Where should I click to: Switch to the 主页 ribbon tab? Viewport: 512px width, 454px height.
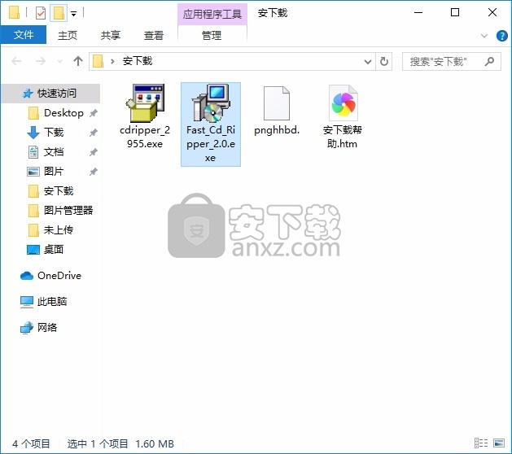pos(68,35)
